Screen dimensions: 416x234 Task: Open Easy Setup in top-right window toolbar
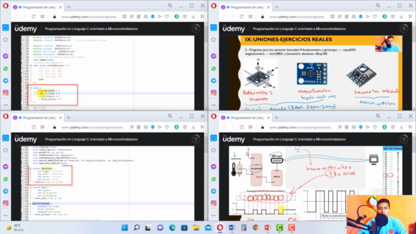coord(410,16)
